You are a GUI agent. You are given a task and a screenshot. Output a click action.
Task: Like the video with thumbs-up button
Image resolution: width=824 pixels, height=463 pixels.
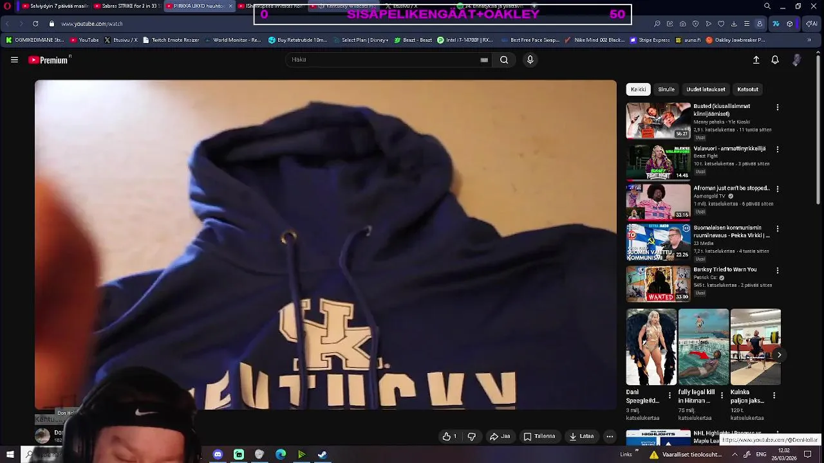[x=449, y=437]
